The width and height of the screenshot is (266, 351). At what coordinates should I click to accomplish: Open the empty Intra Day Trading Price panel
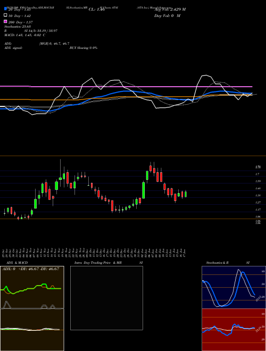coord(106,298)
